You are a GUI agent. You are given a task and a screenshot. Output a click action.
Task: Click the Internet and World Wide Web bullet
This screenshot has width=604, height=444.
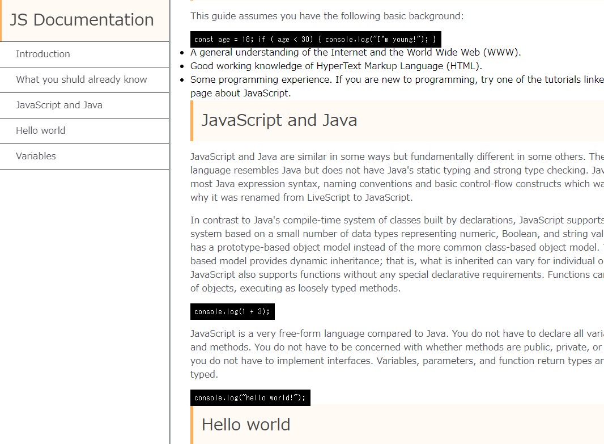tap(355, 53)
